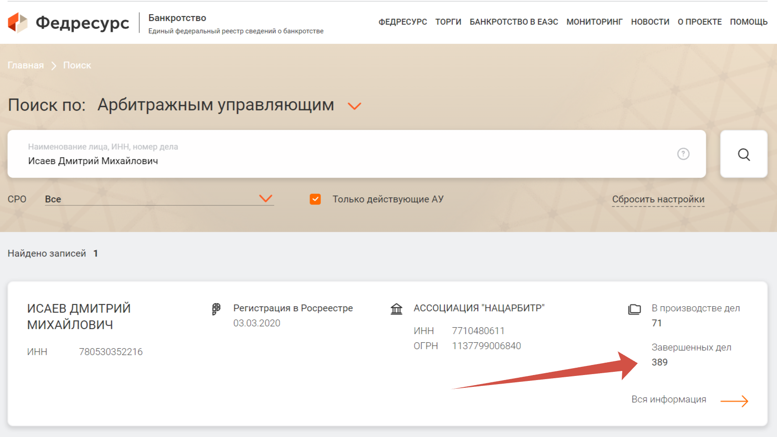Expand the Поиск по search type chevron
This screenshot has height=437, width=777.
point(354,106)
